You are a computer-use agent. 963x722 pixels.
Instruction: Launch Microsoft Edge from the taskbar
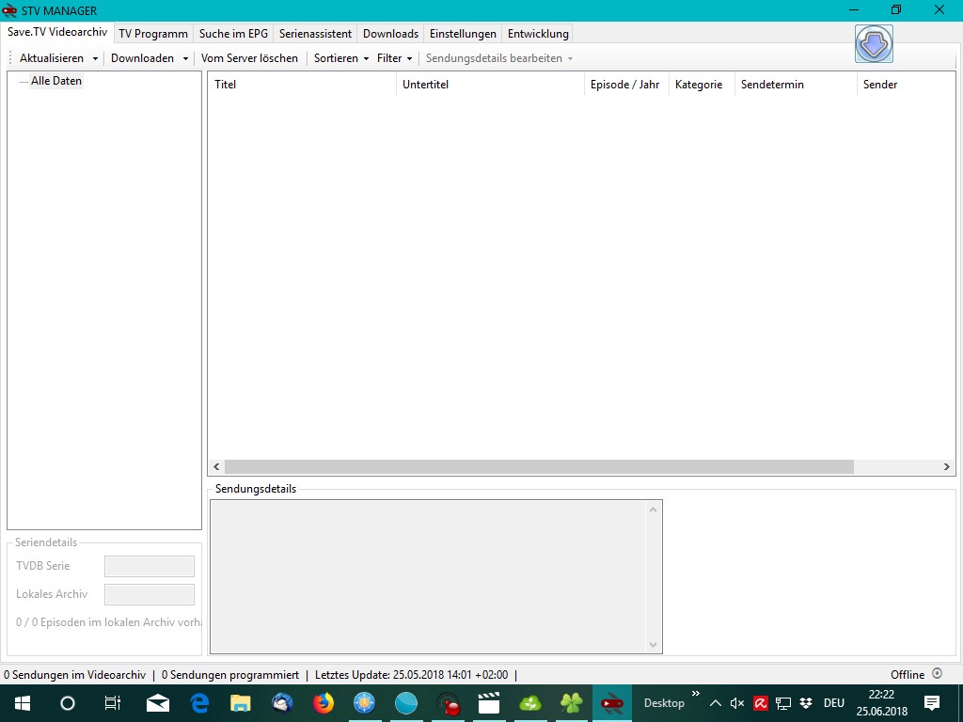199,703
